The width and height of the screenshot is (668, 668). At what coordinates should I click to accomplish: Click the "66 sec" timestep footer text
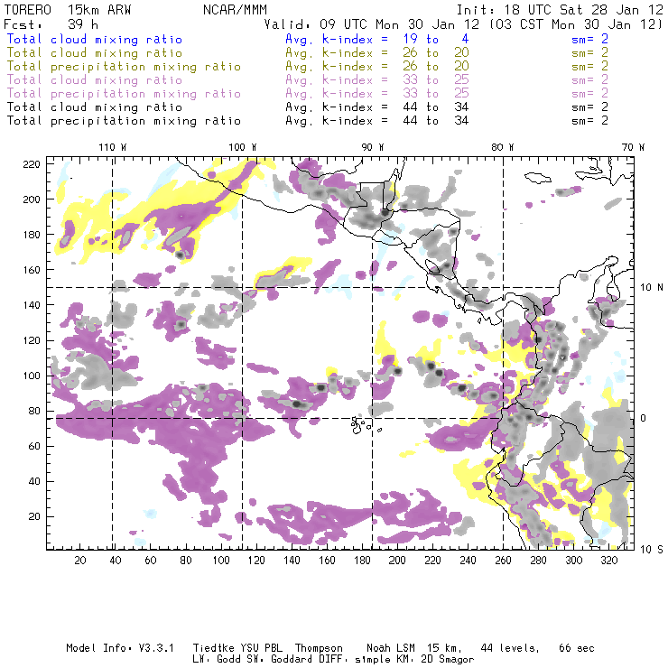click(577, 648)
